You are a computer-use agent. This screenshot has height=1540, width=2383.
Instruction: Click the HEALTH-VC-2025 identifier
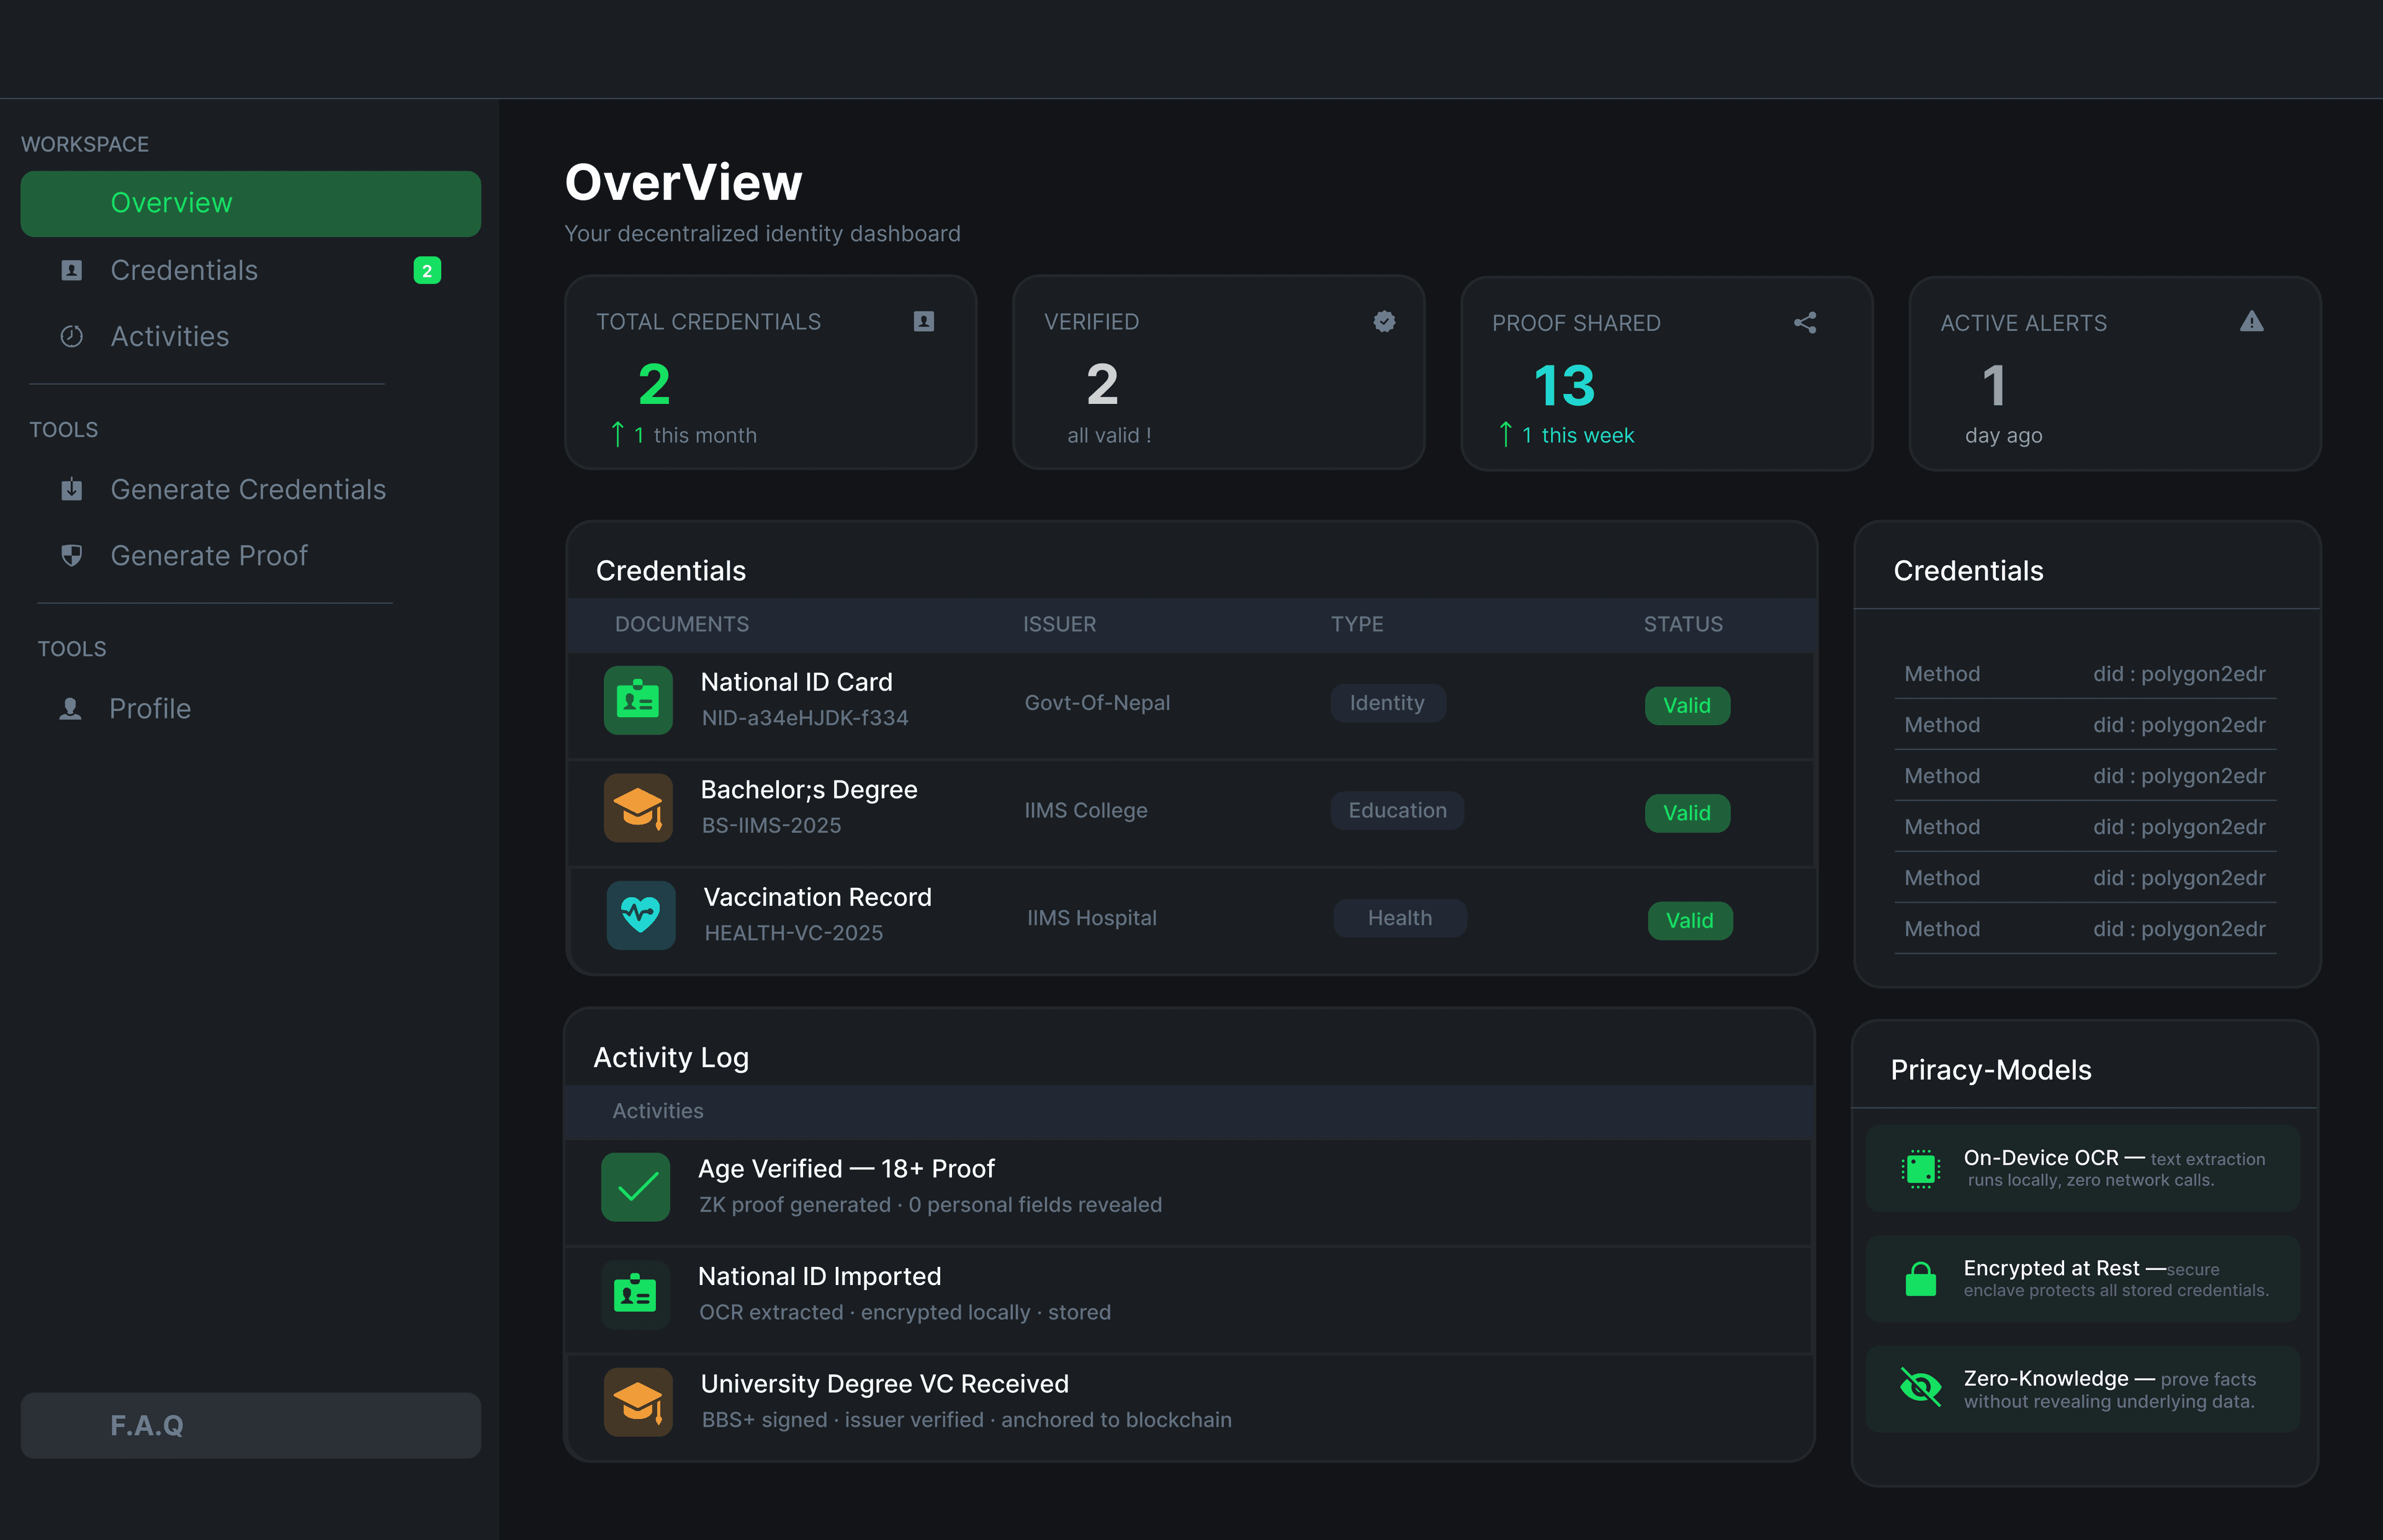coord(794,933)
